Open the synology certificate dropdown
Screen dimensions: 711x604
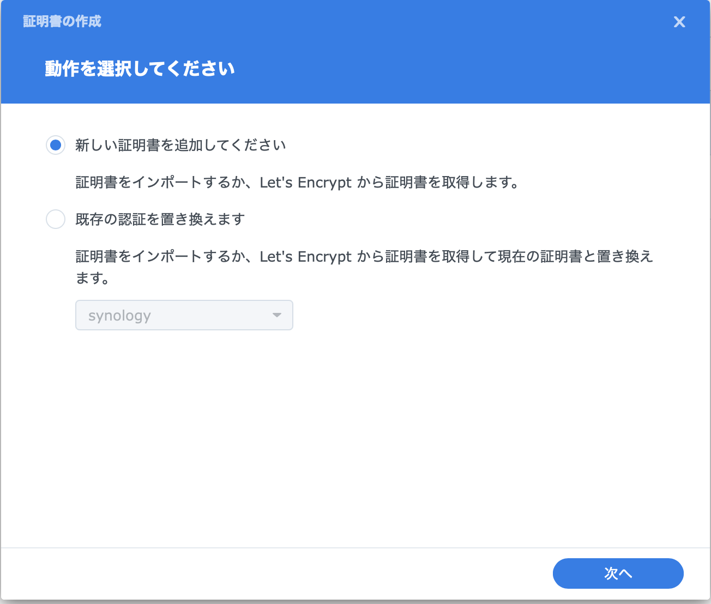pyautogui.click(x=184, y=315)
